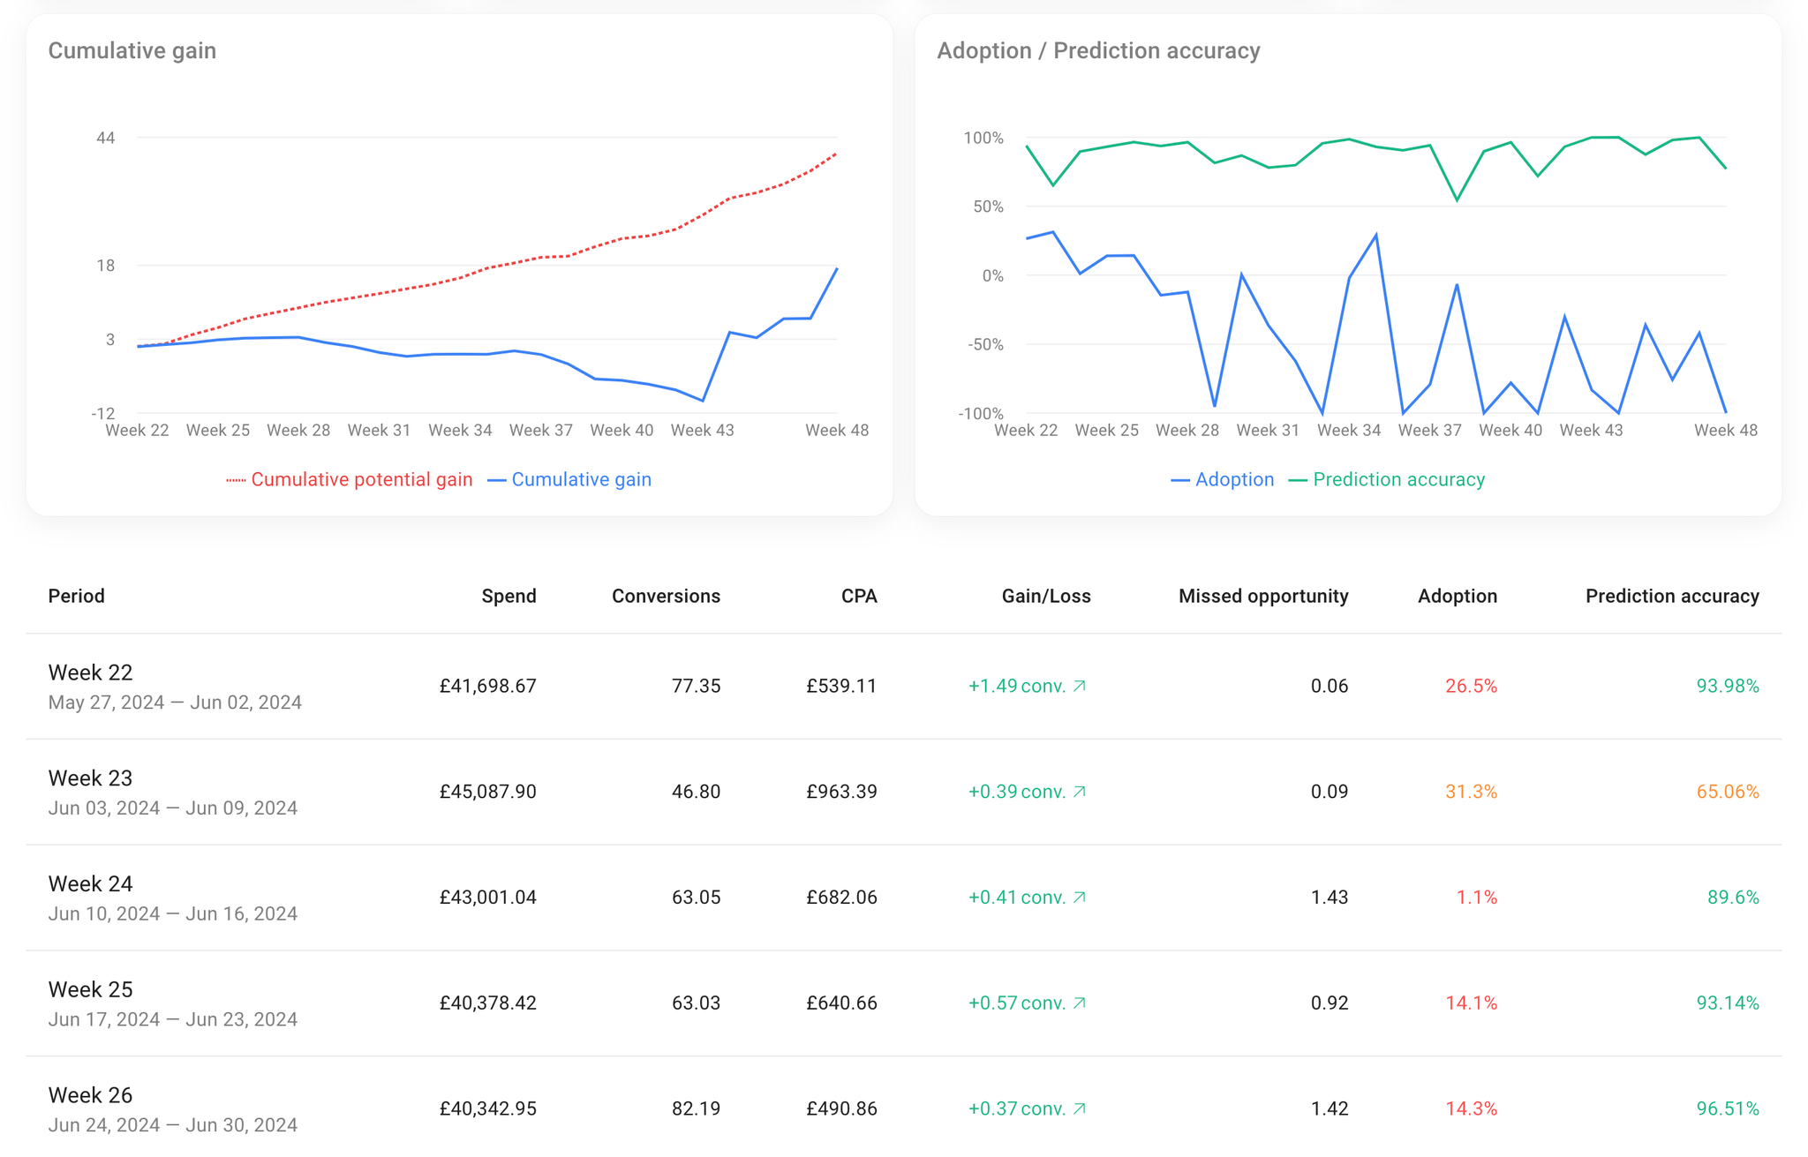The image size is (1808, 1157).
Task: Click the prediction accuracy value 65.06%
Action: tap(1728, 792)
